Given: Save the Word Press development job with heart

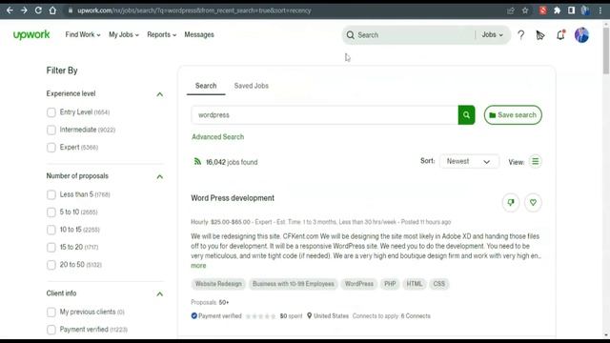Looking at the screenshot, I should point(533,202).
